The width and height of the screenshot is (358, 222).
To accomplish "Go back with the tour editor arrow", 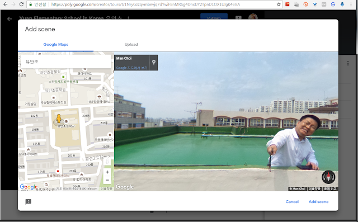I will point(10,18).
